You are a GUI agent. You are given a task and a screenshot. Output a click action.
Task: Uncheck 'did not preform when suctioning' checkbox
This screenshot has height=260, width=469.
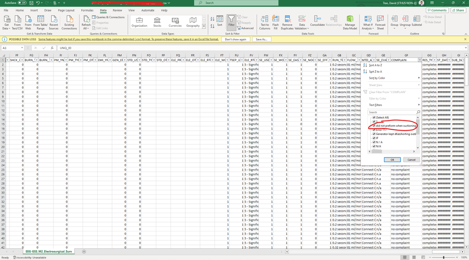click(374, 126)
